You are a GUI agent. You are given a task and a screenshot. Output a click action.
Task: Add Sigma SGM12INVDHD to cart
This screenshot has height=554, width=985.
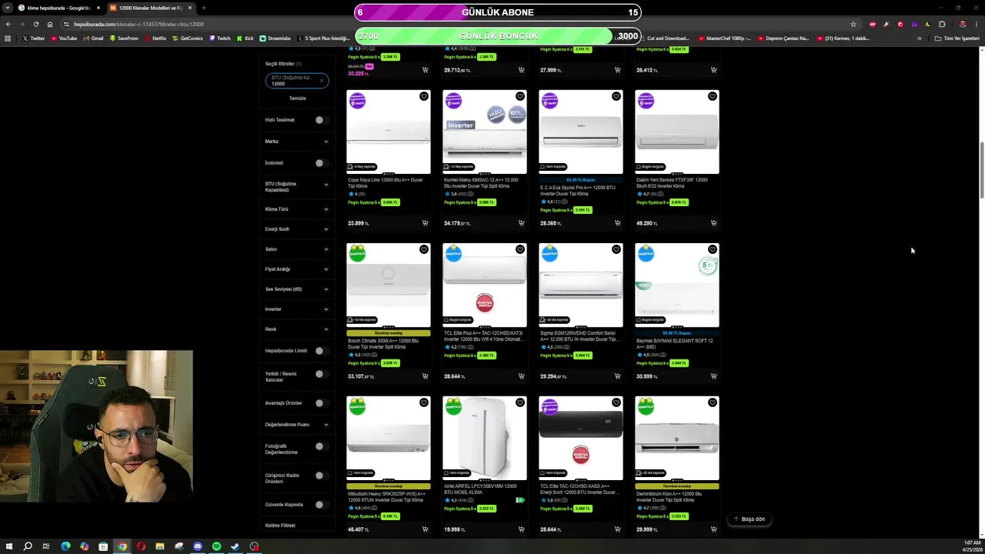coord(617,376)
